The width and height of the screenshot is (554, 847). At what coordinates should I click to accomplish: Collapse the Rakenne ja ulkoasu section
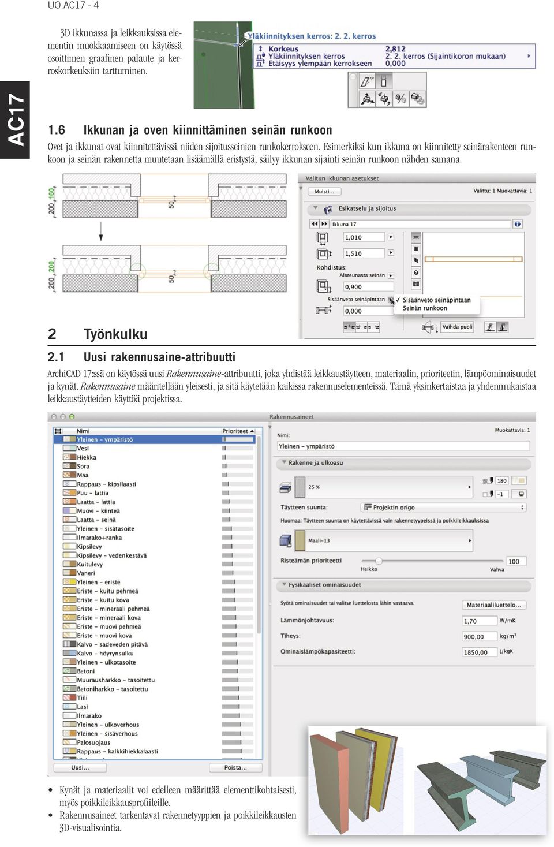click(283, 463)
